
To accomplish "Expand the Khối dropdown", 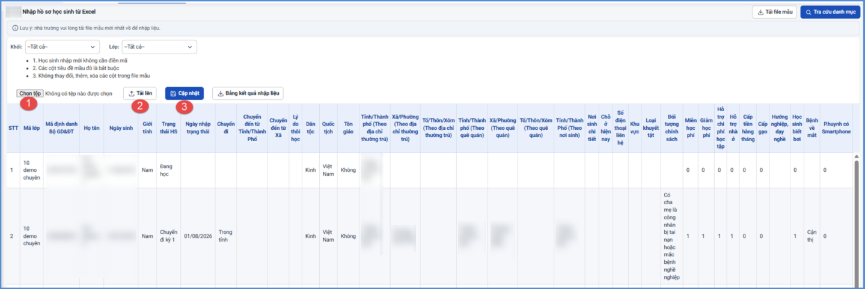I will [x=62, y=47].
